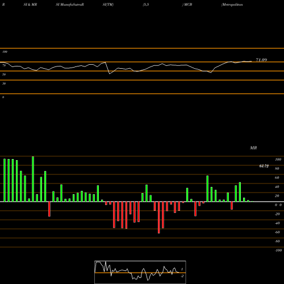The width and height of the screenshot is (284, 284).
Task: Click the -60 tick on MR axis
Action: (277, 232)
